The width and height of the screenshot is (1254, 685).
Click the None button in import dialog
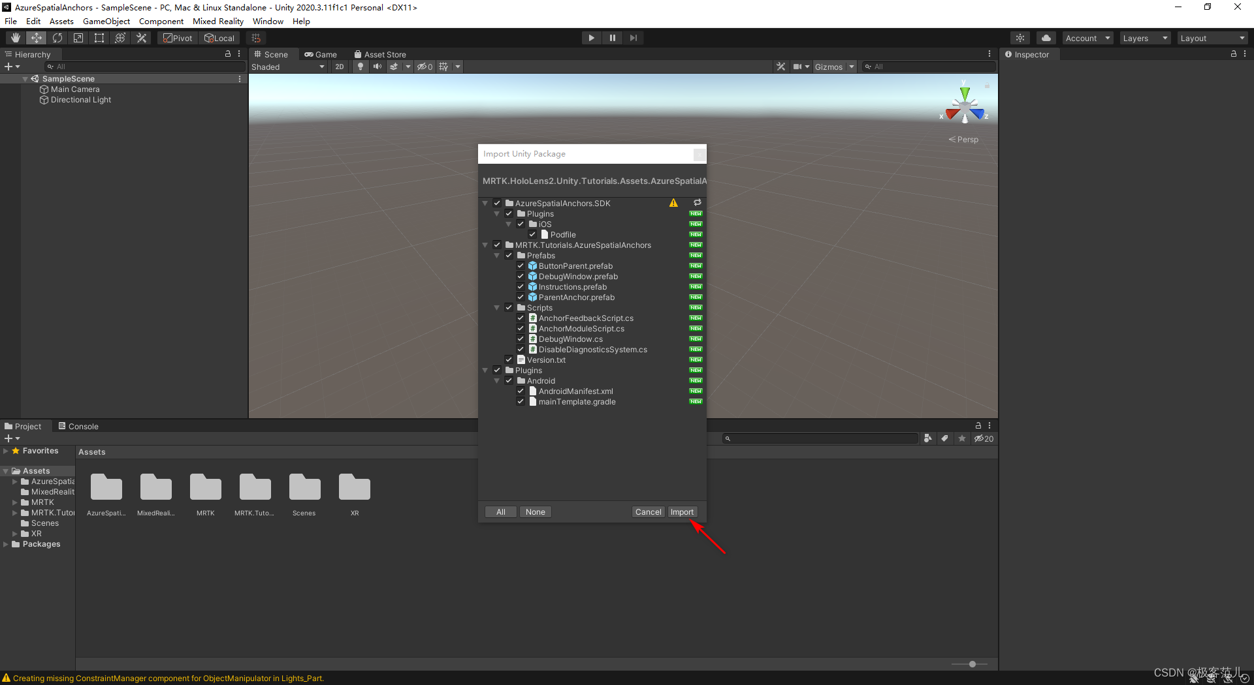536,512
